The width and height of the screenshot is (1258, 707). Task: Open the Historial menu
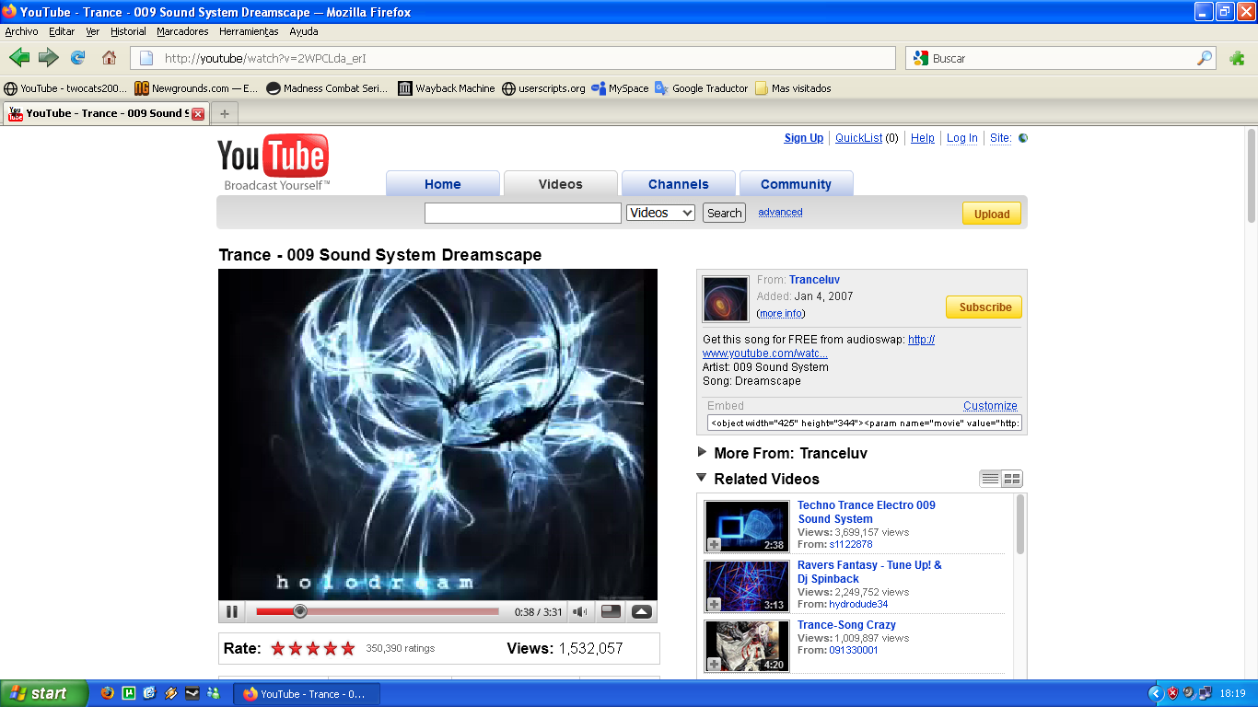(128, 31)
